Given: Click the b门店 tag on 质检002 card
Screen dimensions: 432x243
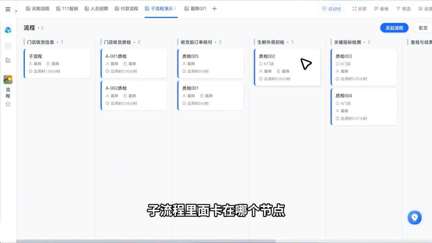Looking at the screenshot, I should [266, 64].
